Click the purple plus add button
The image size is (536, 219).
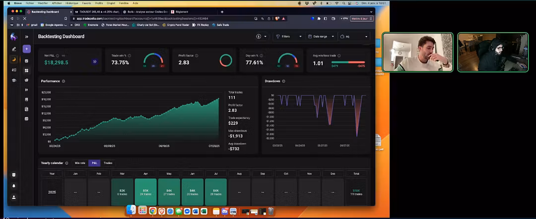coord(26,49)
